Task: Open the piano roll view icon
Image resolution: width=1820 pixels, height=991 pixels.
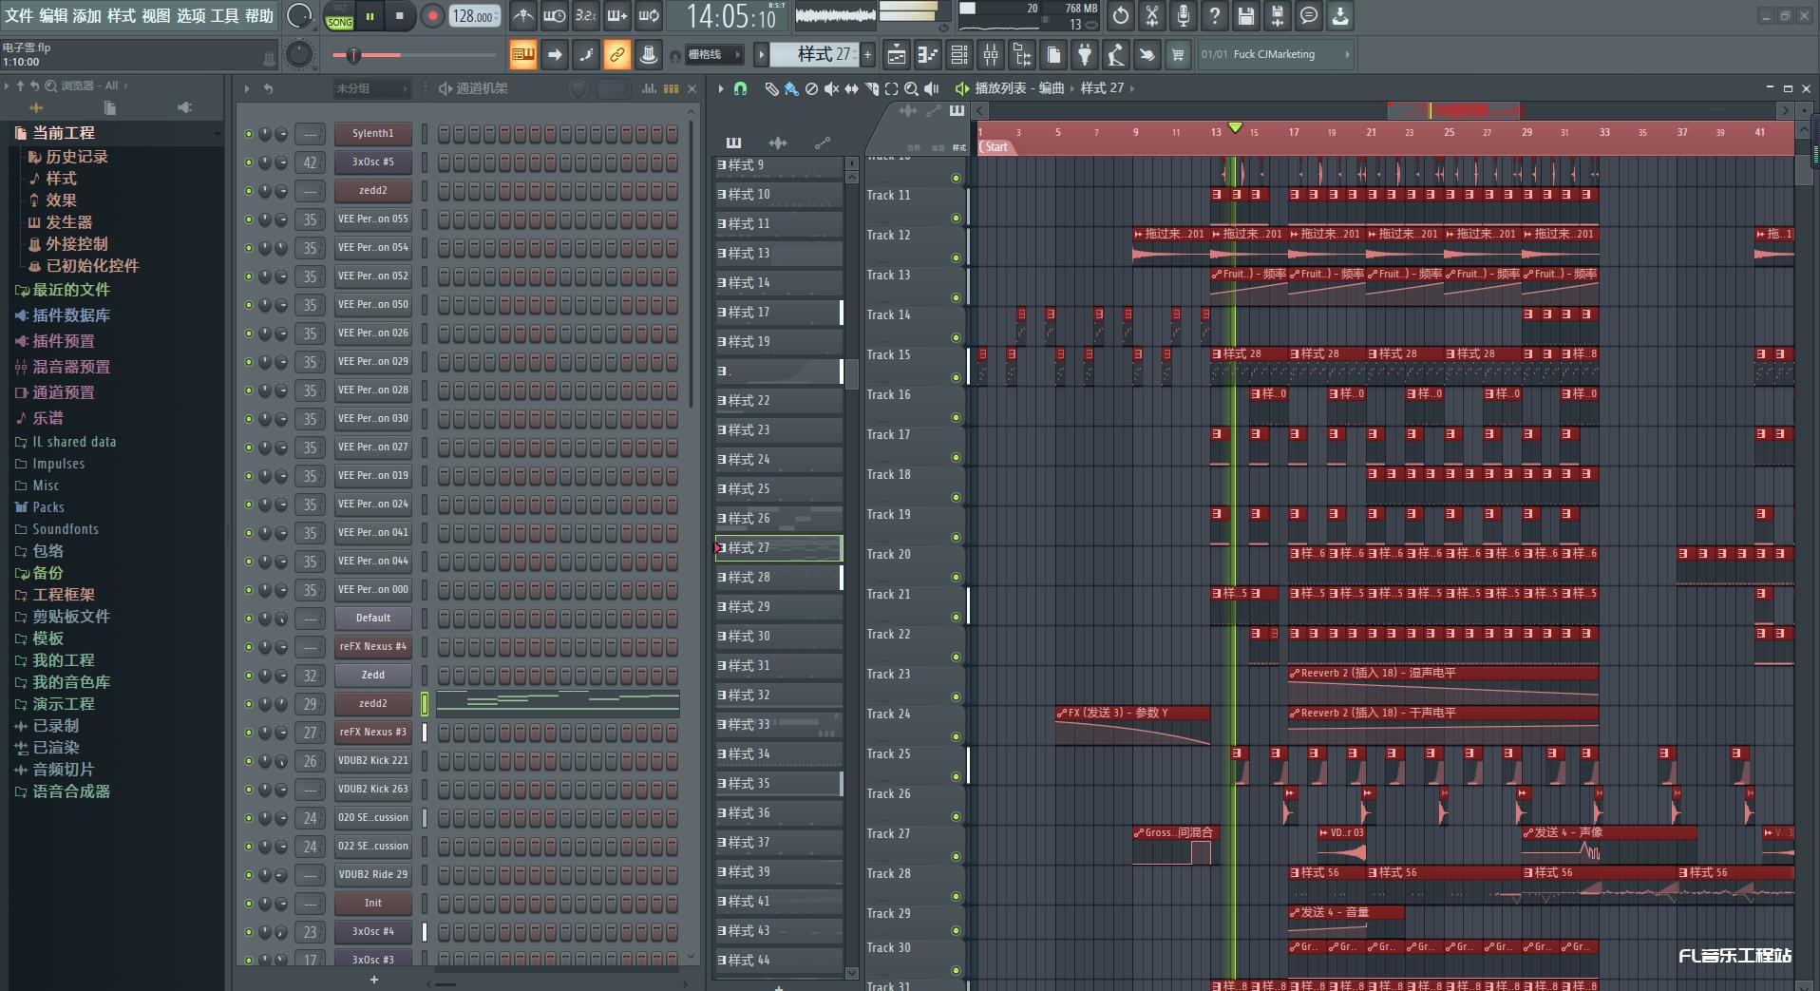Action: click(927, 55)
